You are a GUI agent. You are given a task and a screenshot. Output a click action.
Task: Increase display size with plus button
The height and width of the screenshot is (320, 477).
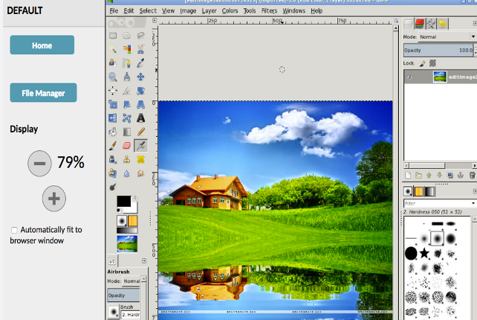click(53, 199)
